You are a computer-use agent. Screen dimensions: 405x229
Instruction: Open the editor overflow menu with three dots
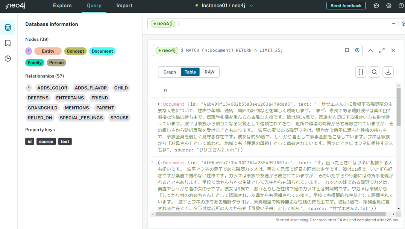(x=393, y=23)
